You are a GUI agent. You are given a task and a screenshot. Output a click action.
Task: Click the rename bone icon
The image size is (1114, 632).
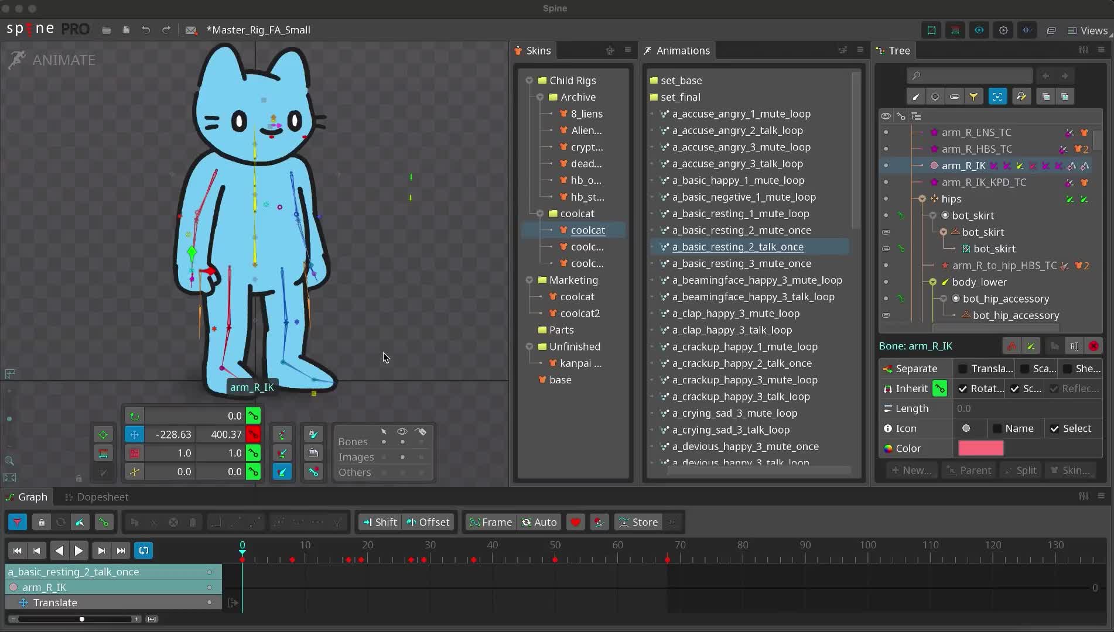click(1074, 346)
